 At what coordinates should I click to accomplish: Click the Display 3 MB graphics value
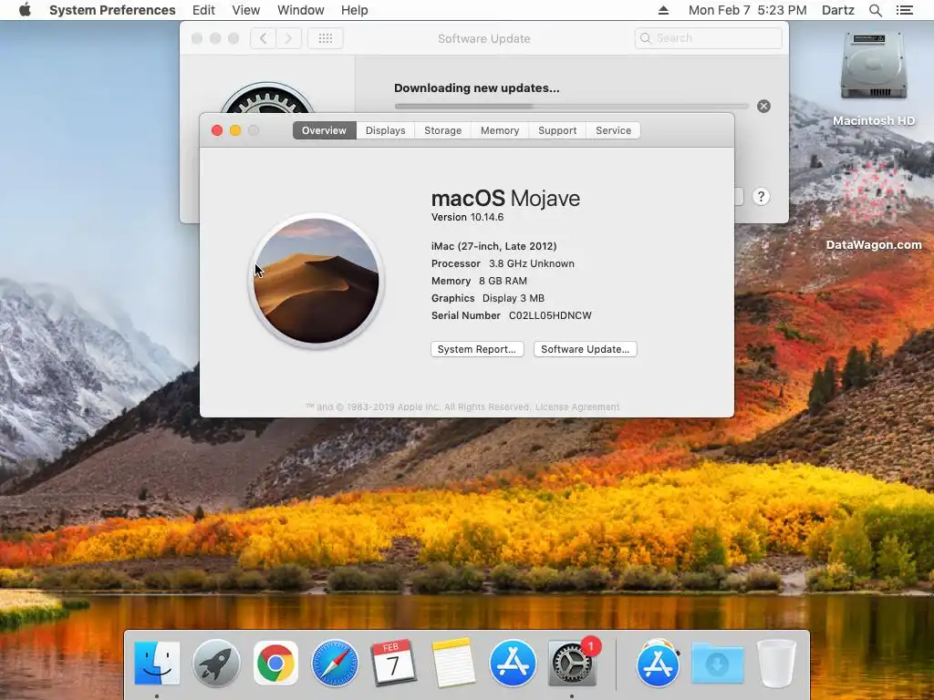click(x=514, y=298)
